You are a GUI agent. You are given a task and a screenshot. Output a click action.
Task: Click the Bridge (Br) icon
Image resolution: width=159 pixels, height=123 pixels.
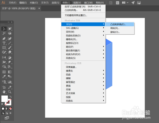tap(111, 3)
